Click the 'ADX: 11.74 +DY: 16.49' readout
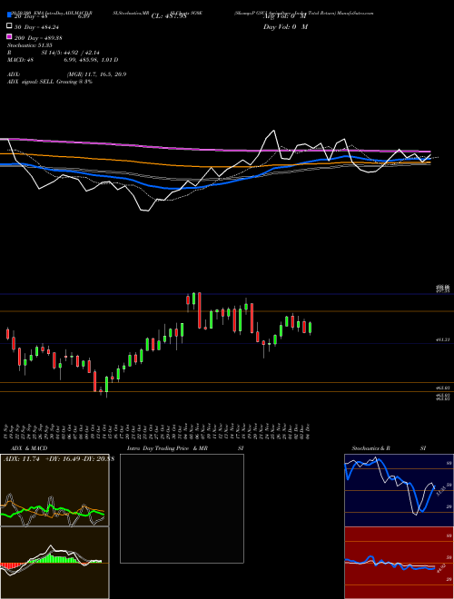 coord(58,459)
